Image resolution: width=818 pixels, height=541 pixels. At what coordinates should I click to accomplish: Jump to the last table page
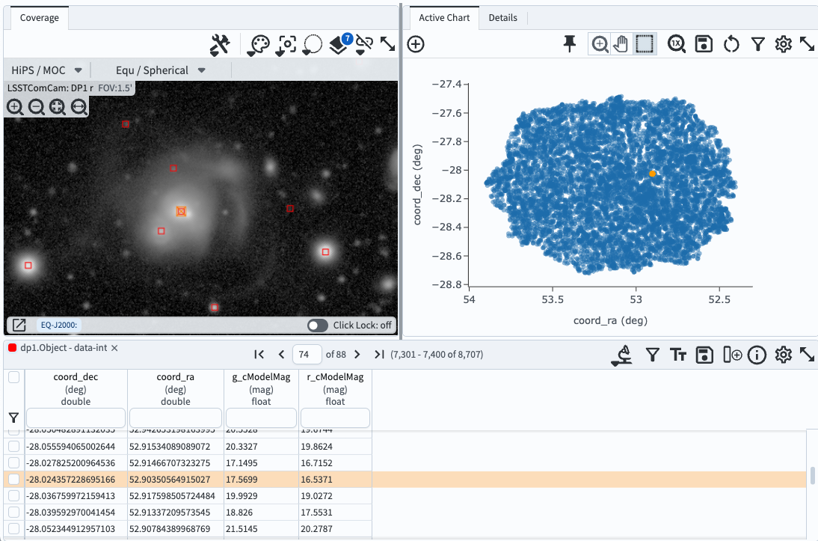point(379,355)
